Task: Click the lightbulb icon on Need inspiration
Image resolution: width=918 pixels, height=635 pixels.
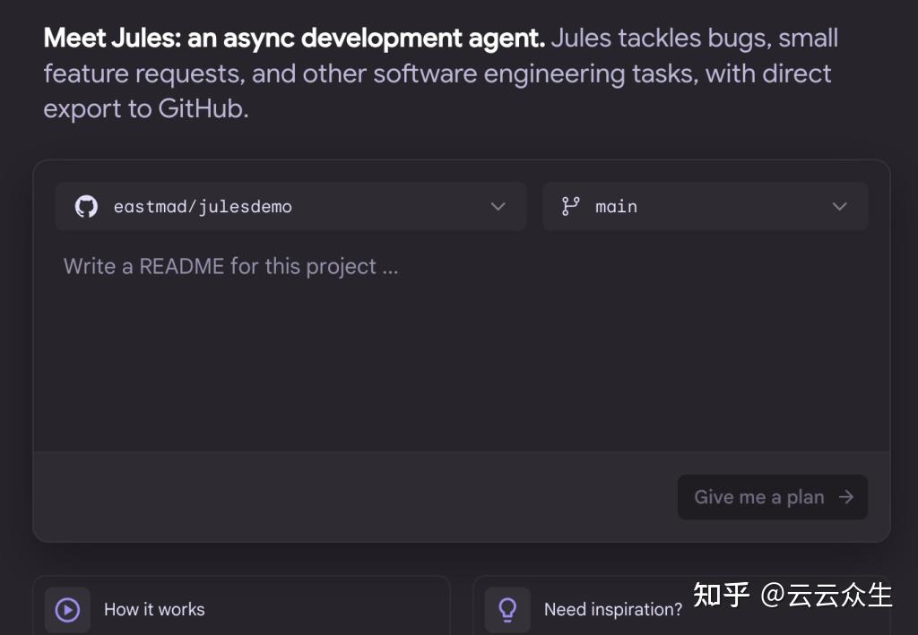Action: pos(507,609)
